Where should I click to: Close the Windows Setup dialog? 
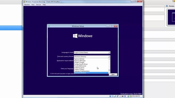point(116,26)
